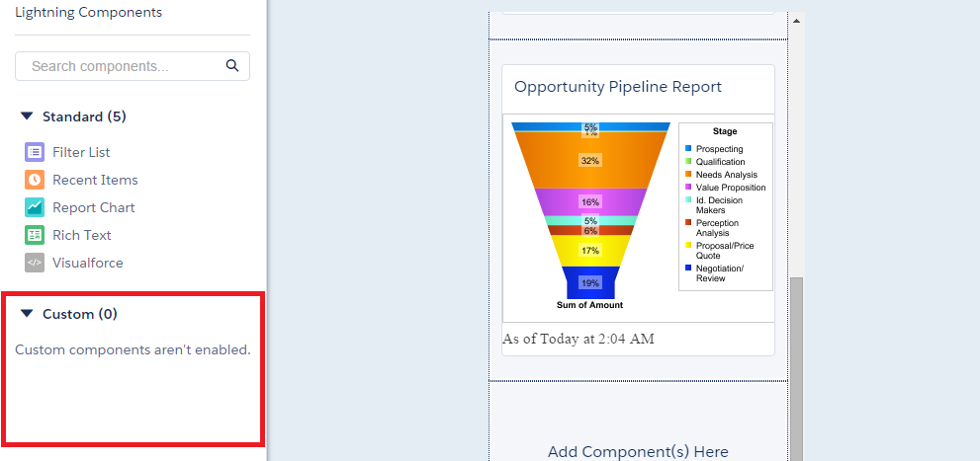Screen dimensions: 980x461
Task: Collapse the Custom components section
Action: (x=27, y=314)
